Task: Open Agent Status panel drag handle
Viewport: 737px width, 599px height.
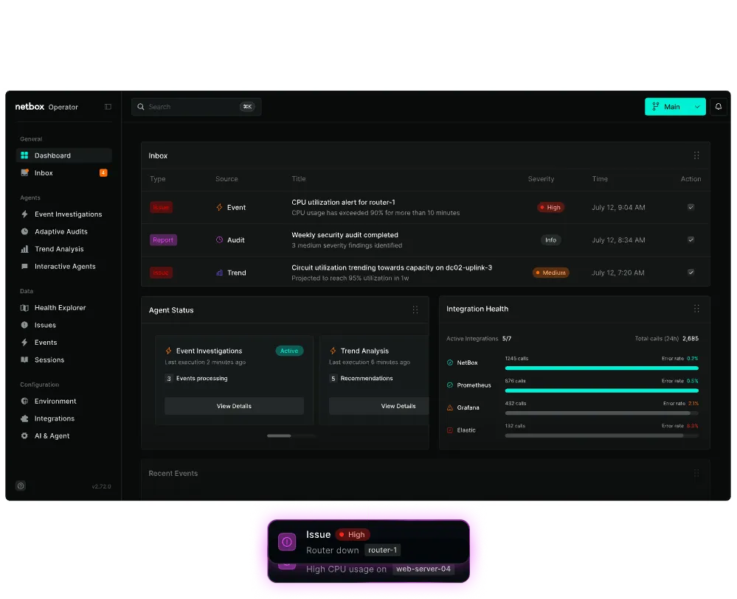Action: 415,310
